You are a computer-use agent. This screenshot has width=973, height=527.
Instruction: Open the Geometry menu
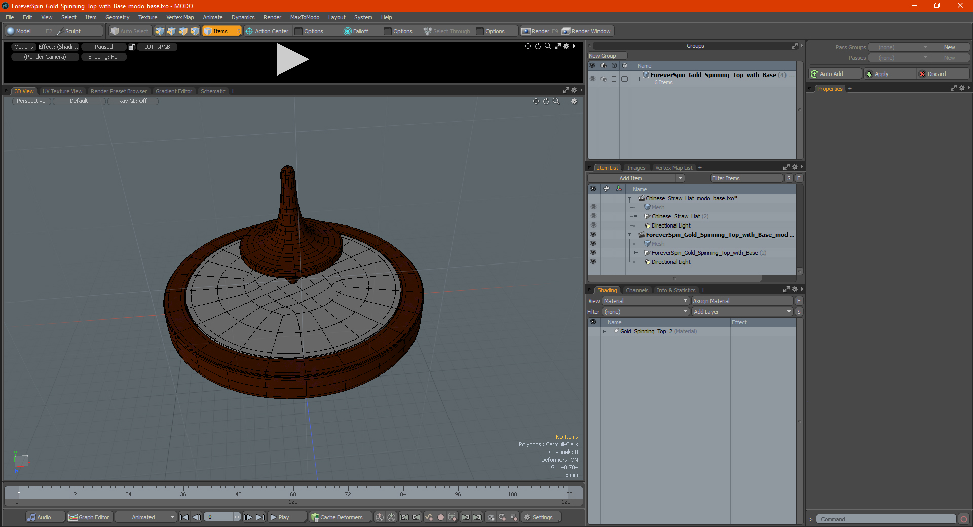[117, 17]
